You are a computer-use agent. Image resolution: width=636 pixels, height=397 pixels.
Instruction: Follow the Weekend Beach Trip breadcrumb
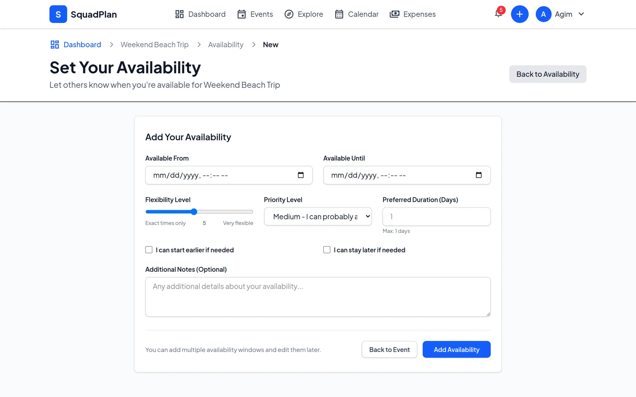(154, 45)
